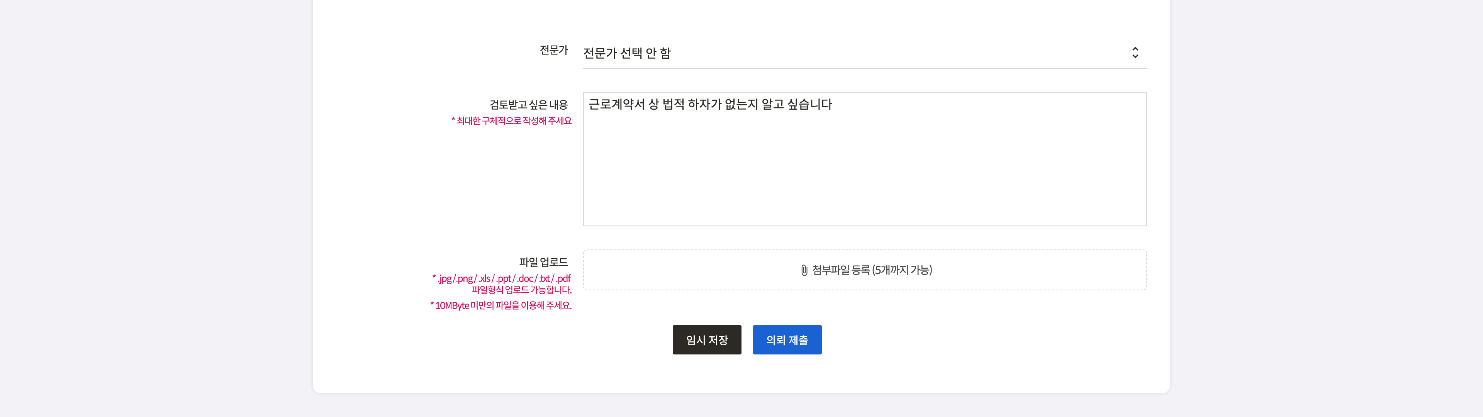The image size is (1483, 417).
Task: Click the '파일 업로드' label
Action: pyautogui.click(x=543, y=262)
